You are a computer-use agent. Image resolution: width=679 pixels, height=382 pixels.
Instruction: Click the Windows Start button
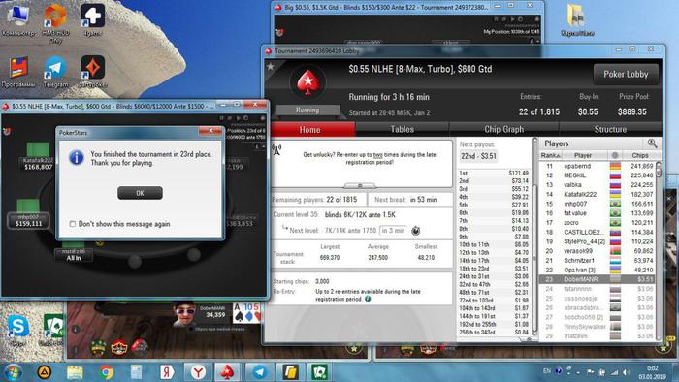tap(13, 371)
